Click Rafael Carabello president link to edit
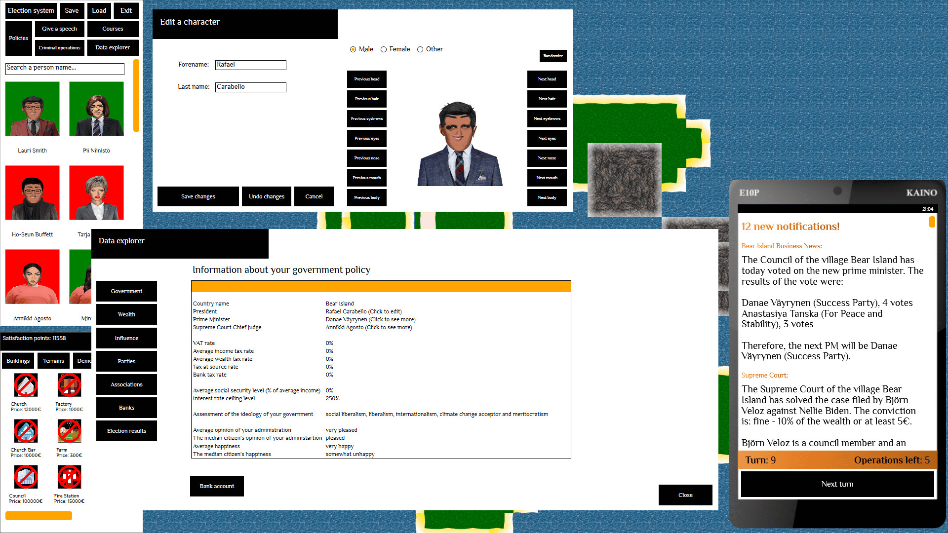The image size is (948, 533). click(363, 311)
